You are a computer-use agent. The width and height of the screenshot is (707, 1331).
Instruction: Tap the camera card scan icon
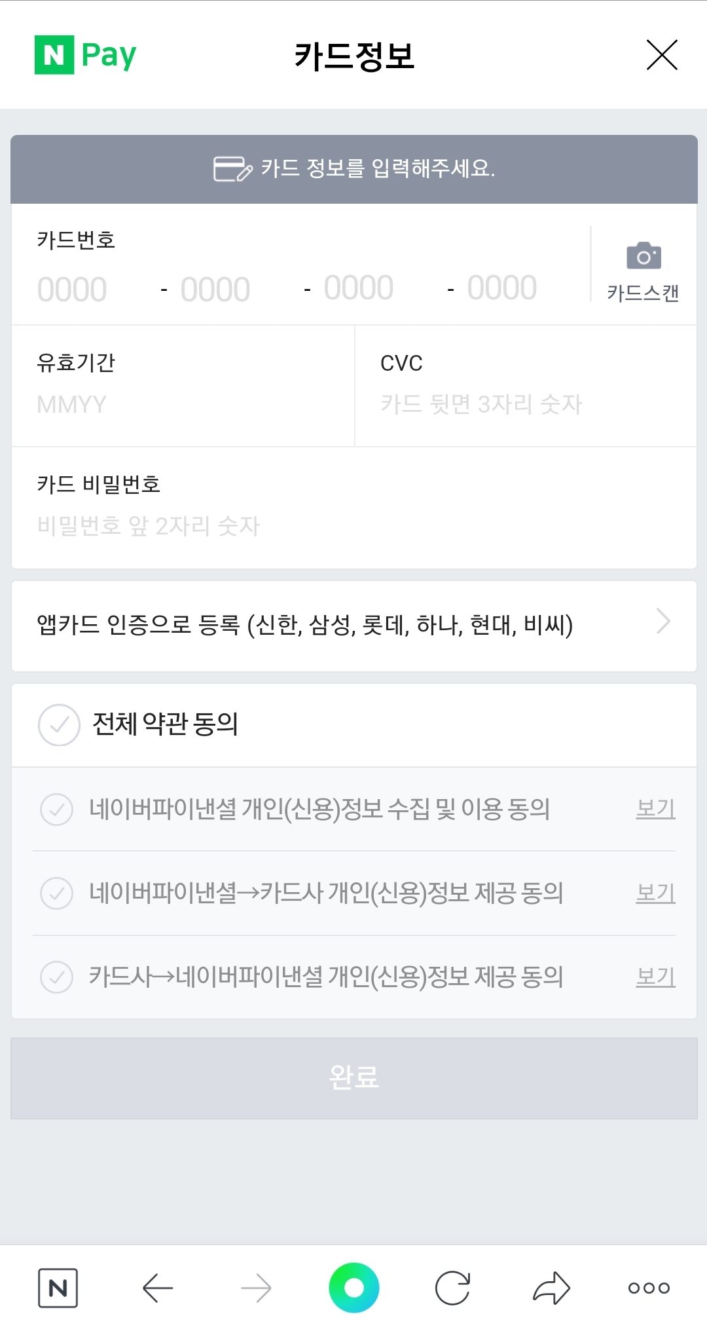(644, 256)
